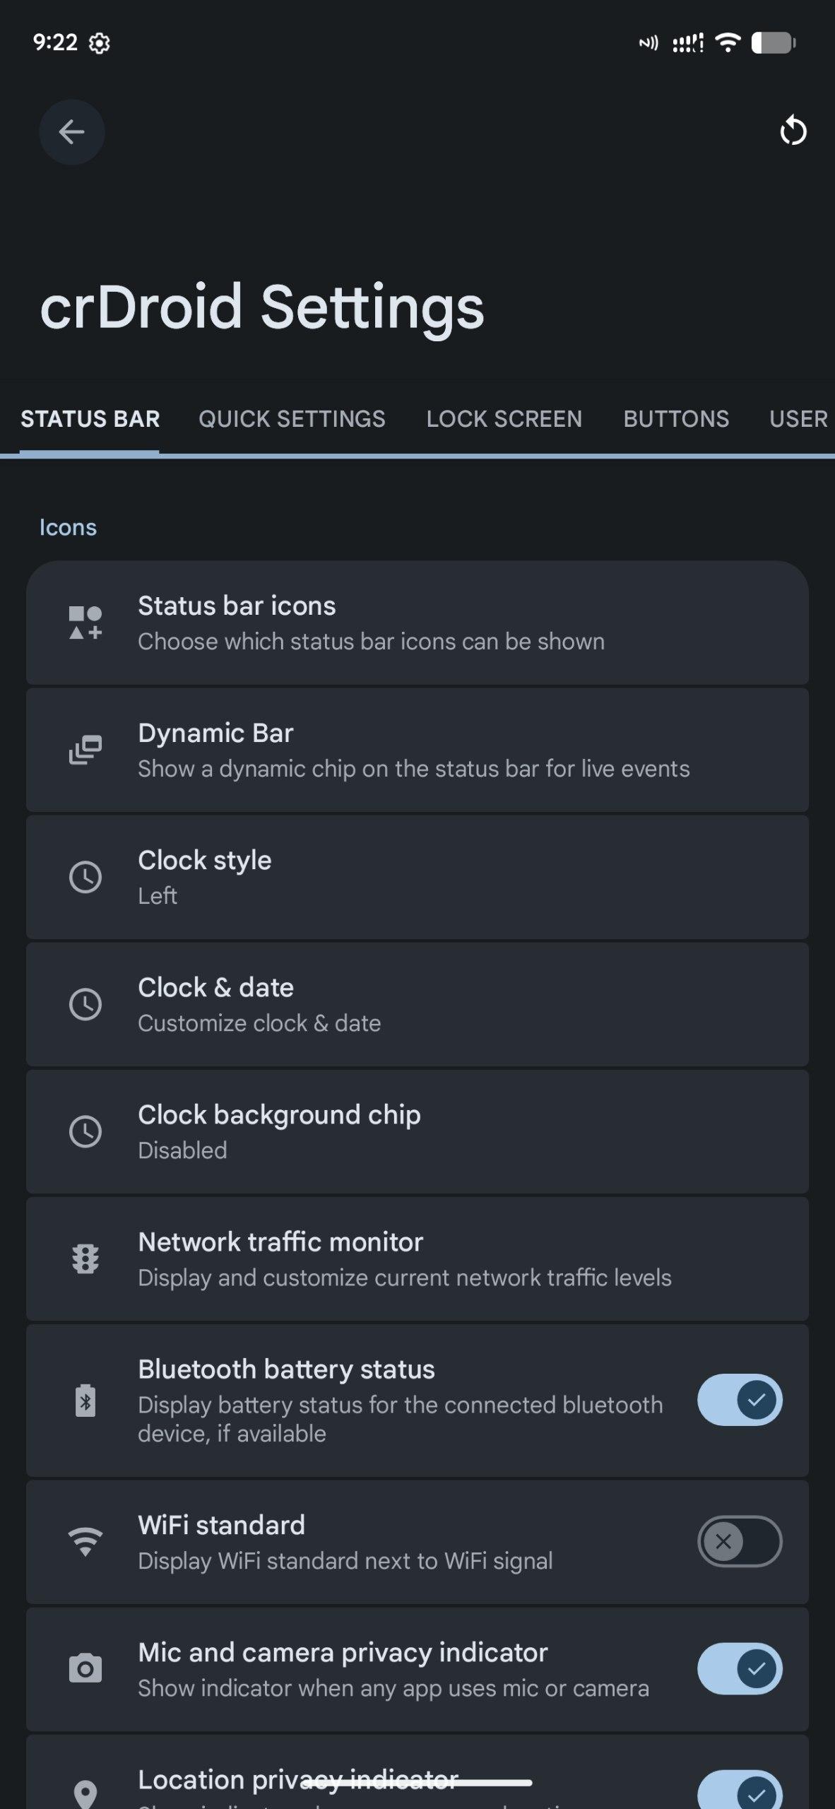835x1809 pixels.
Task: Open Dynamic Bar settings
Action: 417,750
